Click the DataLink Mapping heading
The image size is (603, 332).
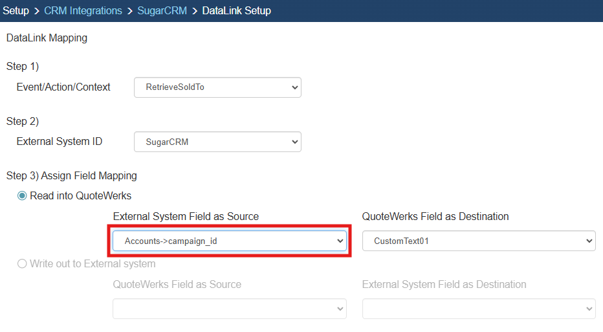point(47,38)
